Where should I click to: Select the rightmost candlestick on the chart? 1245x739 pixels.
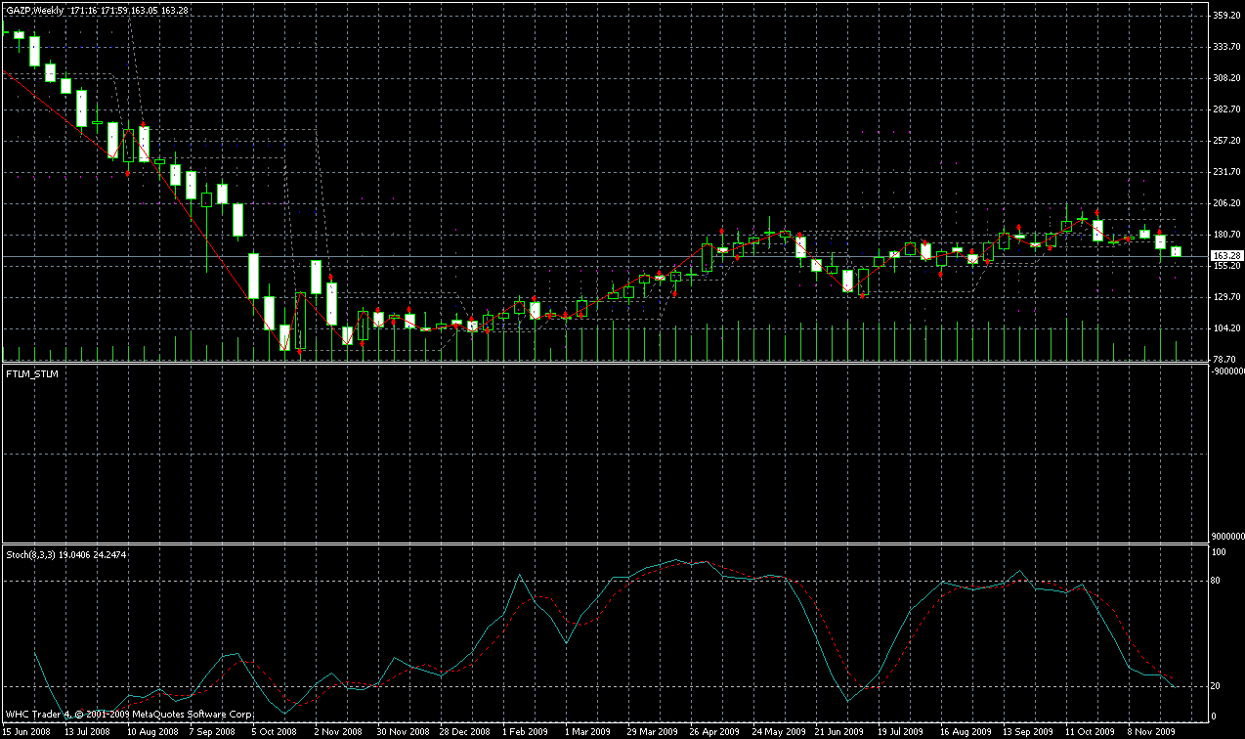1176,252
